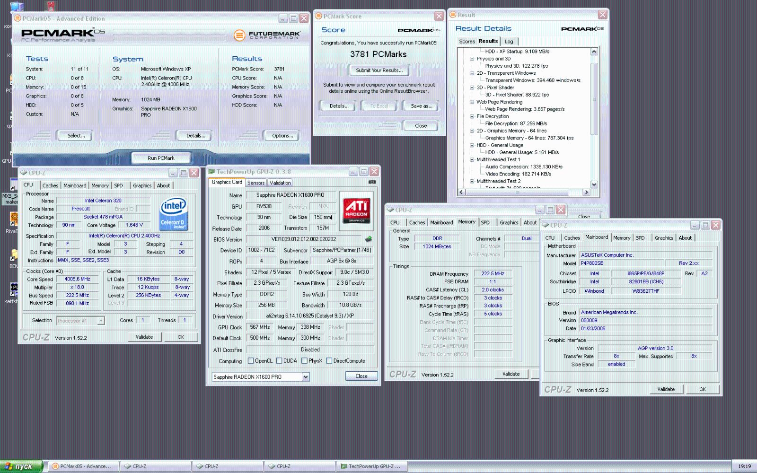Click the Result tree horizontal scrollbar thumb

518,193
